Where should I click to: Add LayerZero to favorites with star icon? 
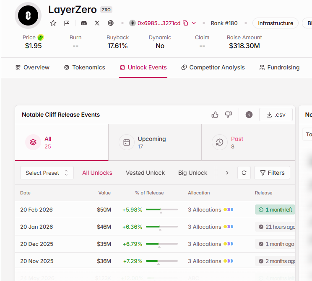[x=53, y=23]
